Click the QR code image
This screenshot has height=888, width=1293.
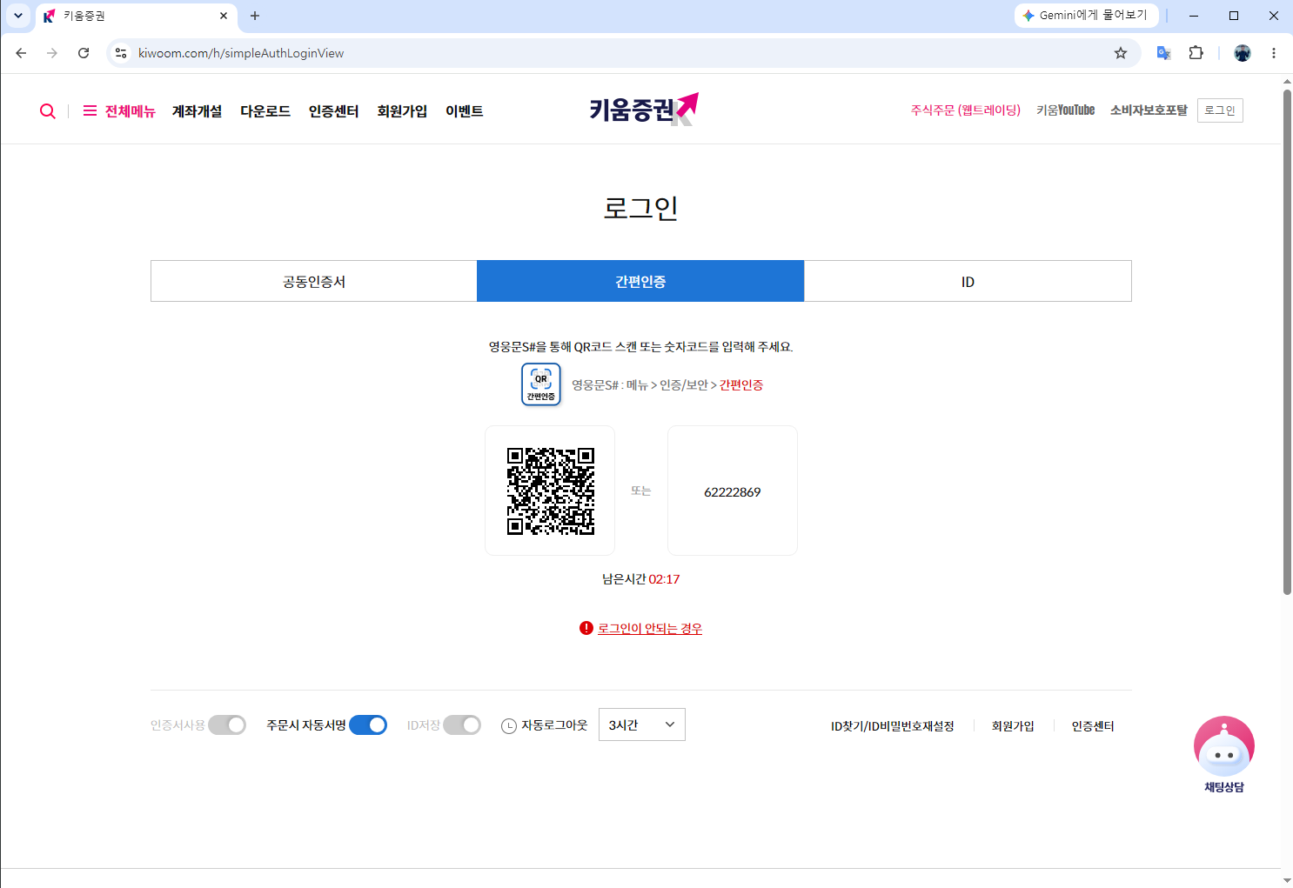(551, 491)
